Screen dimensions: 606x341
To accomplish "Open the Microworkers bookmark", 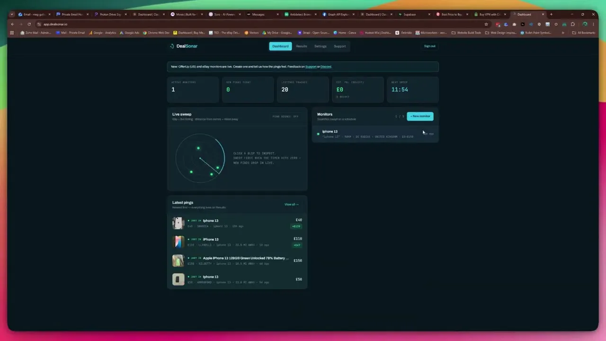I will 431,33.
